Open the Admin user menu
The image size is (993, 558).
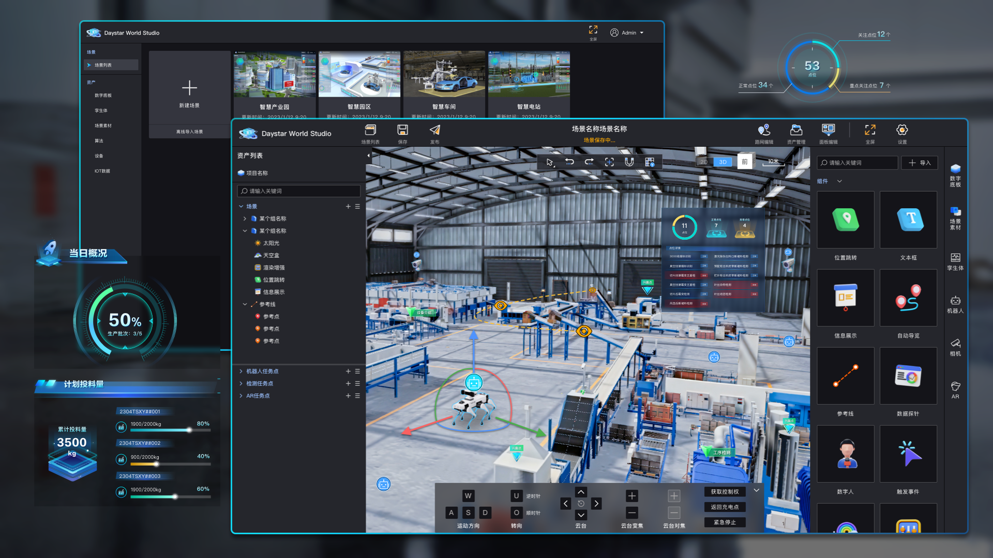[x=628, y=33]
